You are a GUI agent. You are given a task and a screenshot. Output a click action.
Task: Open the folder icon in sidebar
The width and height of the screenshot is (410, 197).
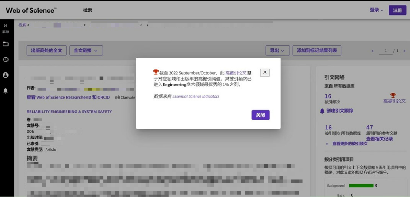click(6, 44)
